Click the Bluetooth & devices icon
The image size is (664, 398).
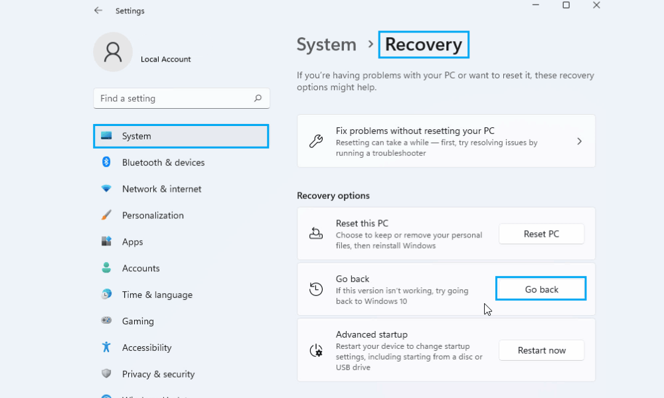click(106, 163)
